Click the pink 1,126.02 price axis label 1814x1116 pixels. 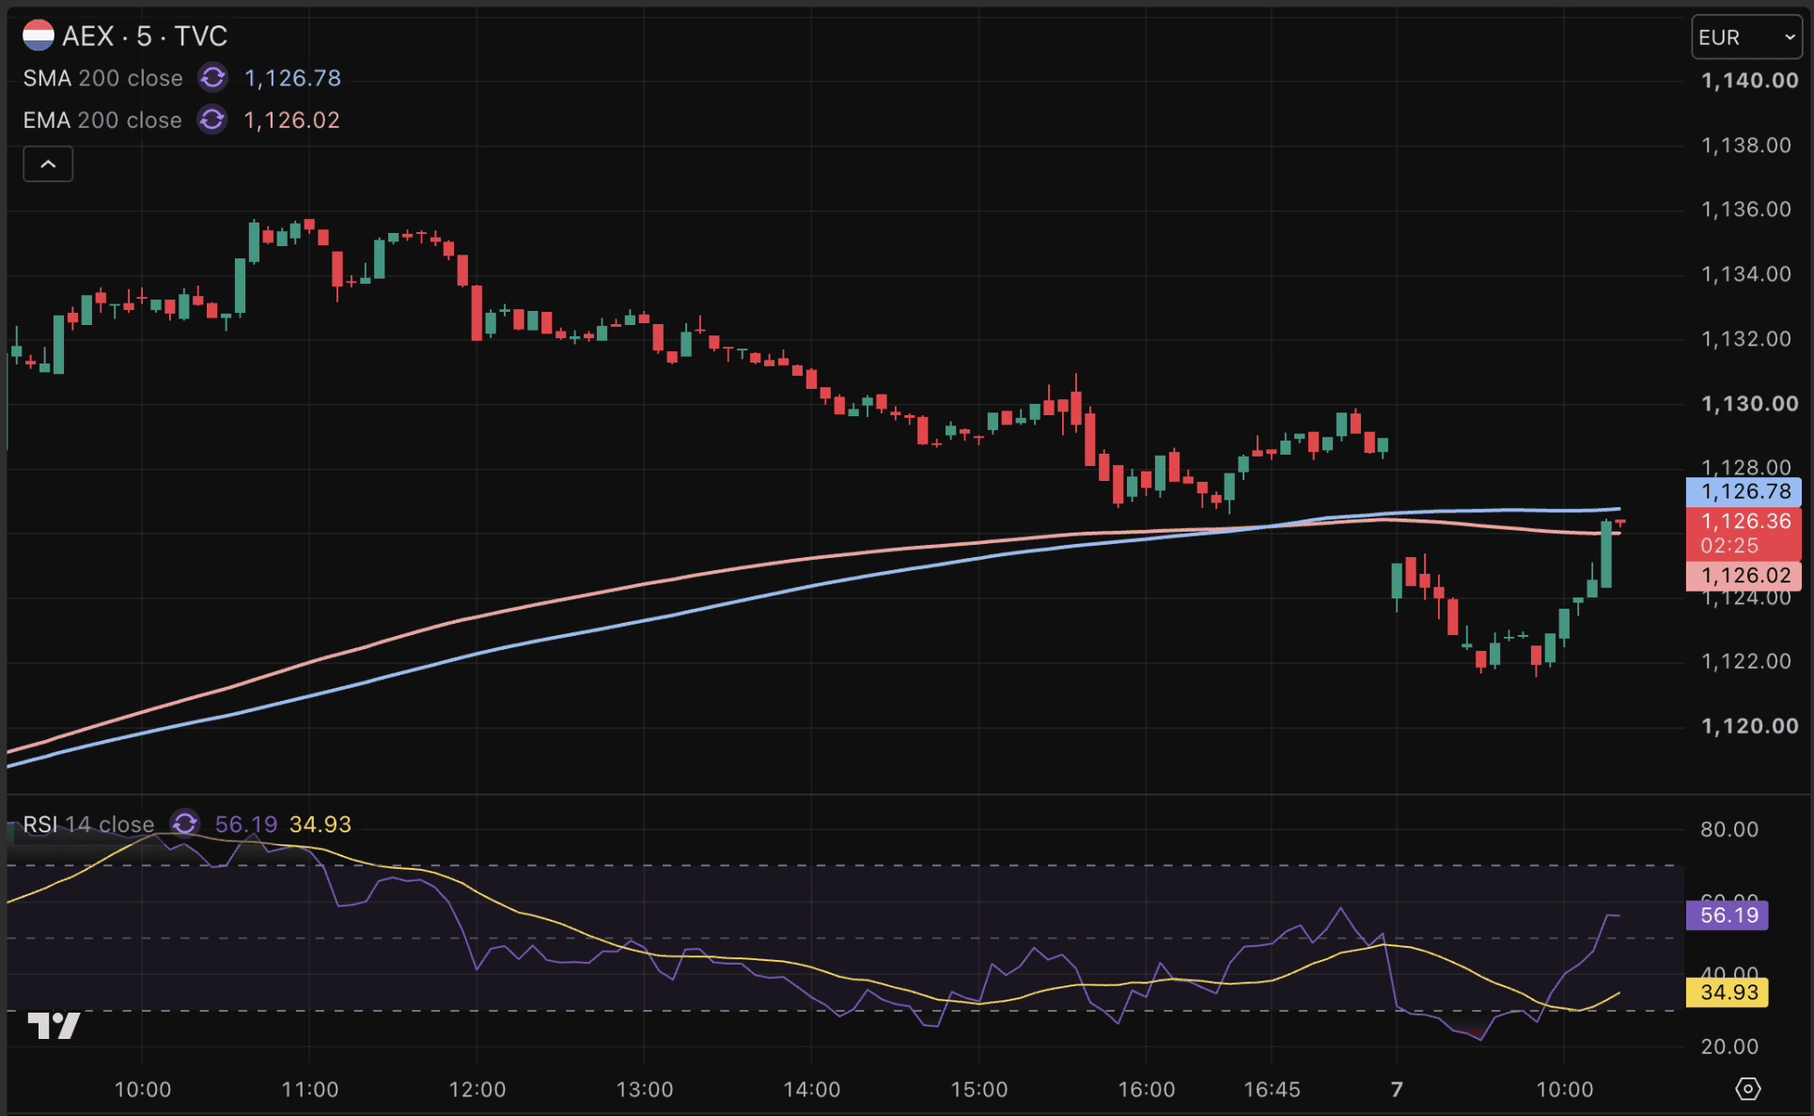coord(1744,576)
